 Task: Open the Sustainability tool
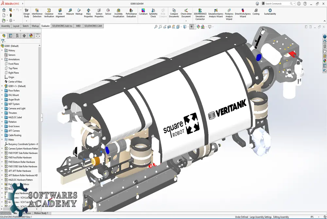pos(270,12)
